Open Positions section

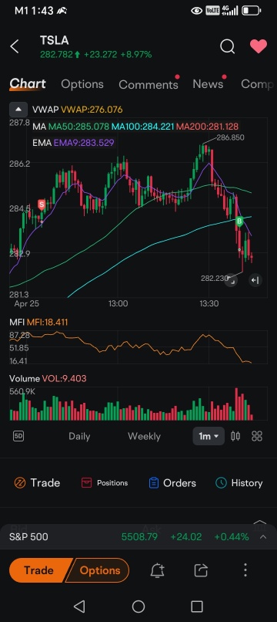click(105, 483)
